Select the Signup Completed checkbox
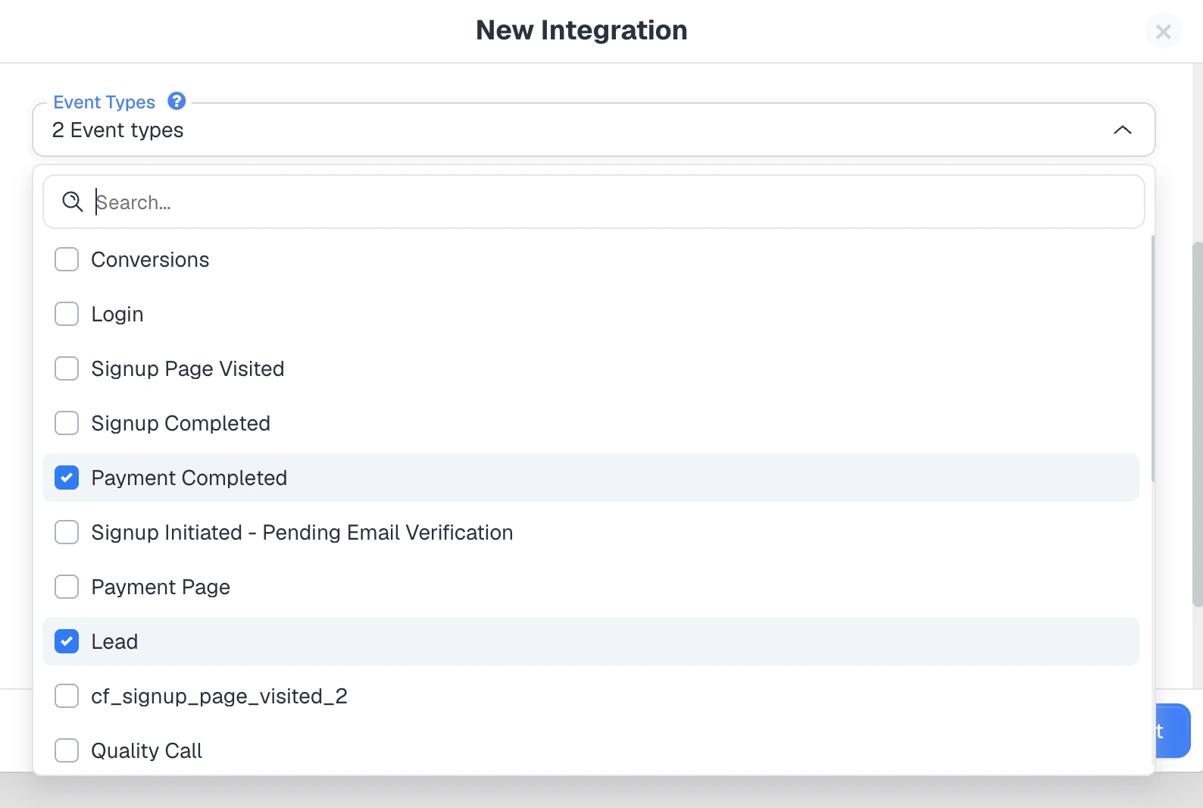This screenshot has width=1203, height=808. (x=67, y=423)
